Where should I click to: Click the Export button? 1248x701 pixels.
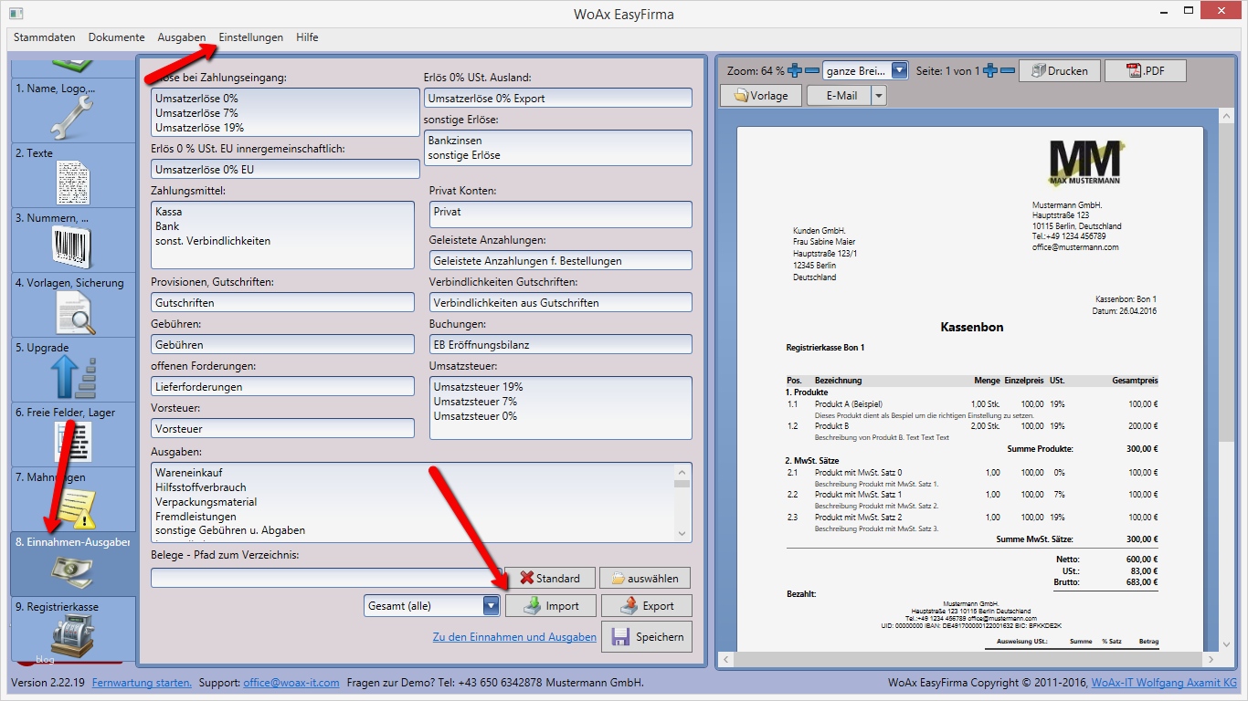[646, 605]
